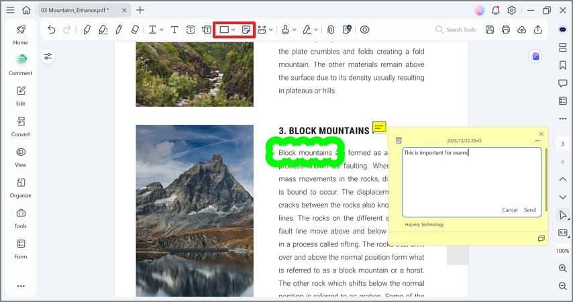Open the comments list panel
This screenshot has height=302, width=573.
click(563, 83)
